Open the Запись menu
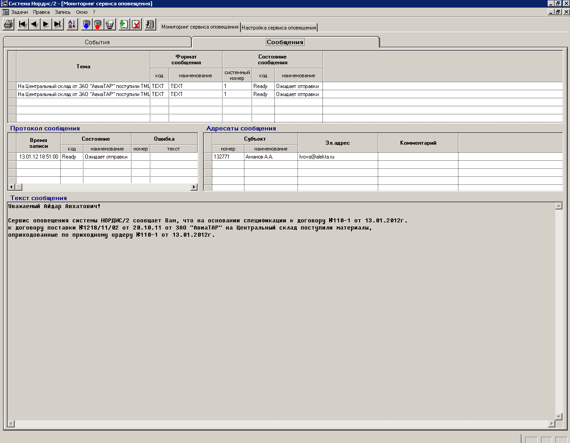 pos(63,12)
